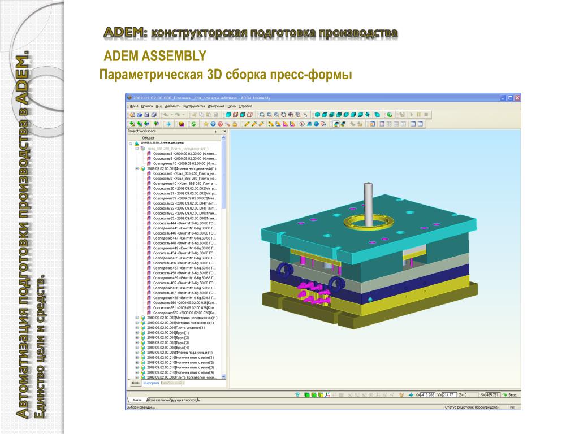Collapse the root assembly tree node
The width and height of the screenshot is (579, 434).
click(x=131, y=144)
